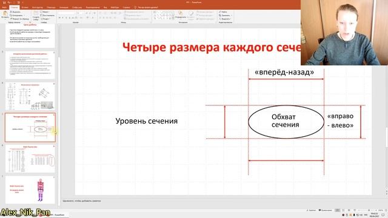Click the save icon in the quick access toolbar

[4, 2]
